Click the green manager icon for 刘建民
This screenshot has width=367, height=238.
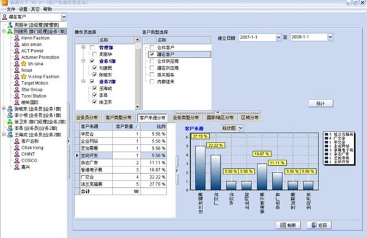click(x=10, y=31)
